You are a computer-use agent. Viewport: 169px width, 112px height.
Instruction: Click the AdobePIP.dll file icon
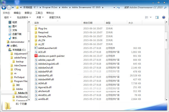click(36, 72)
